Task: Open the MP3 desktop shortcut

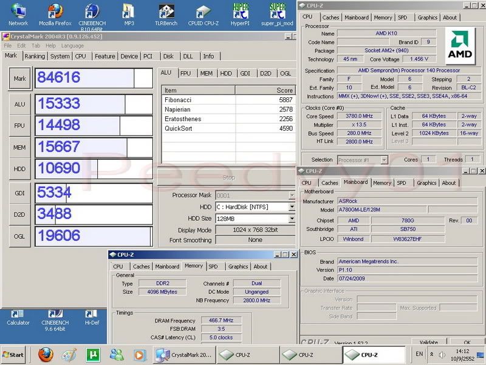Action: [129, 14]
